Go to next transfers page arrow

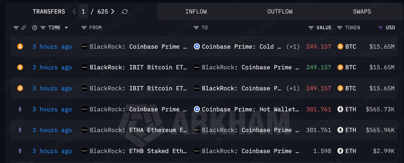coord(113,11)
